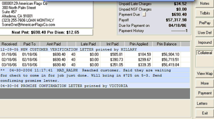Select the New Customer Verification Letter row

click(x=95, y=49)
